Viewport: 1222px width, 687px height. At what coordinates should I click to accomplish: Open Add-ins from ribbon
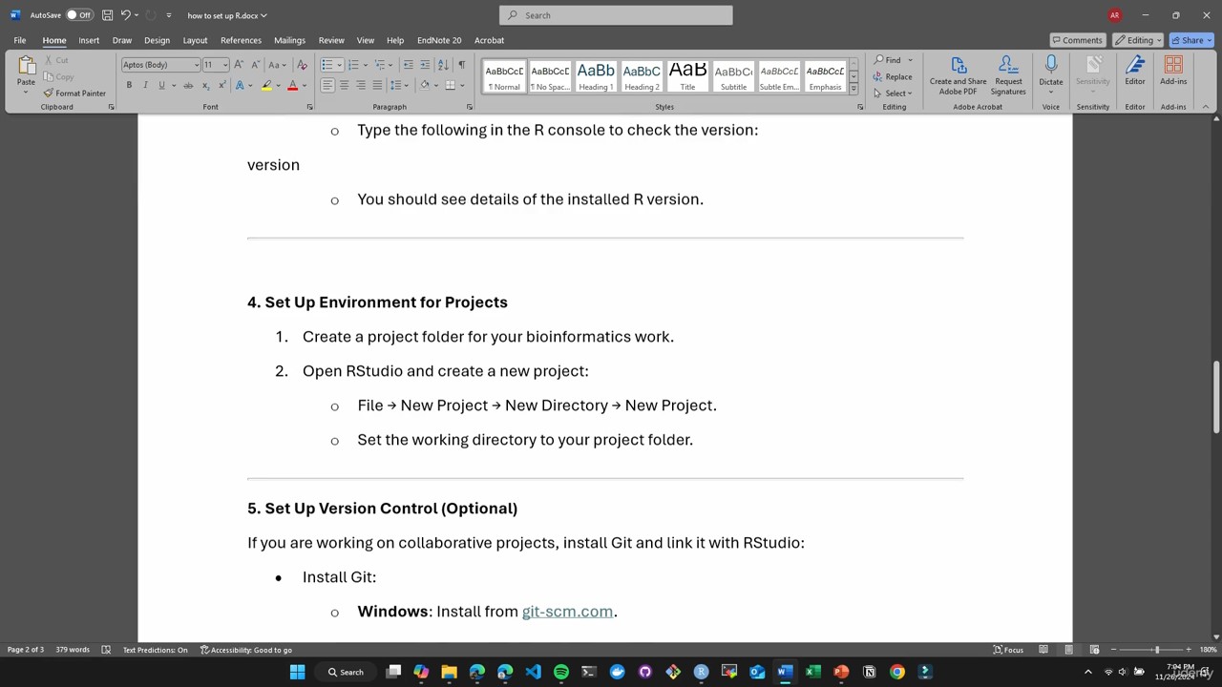point(1173,71)
